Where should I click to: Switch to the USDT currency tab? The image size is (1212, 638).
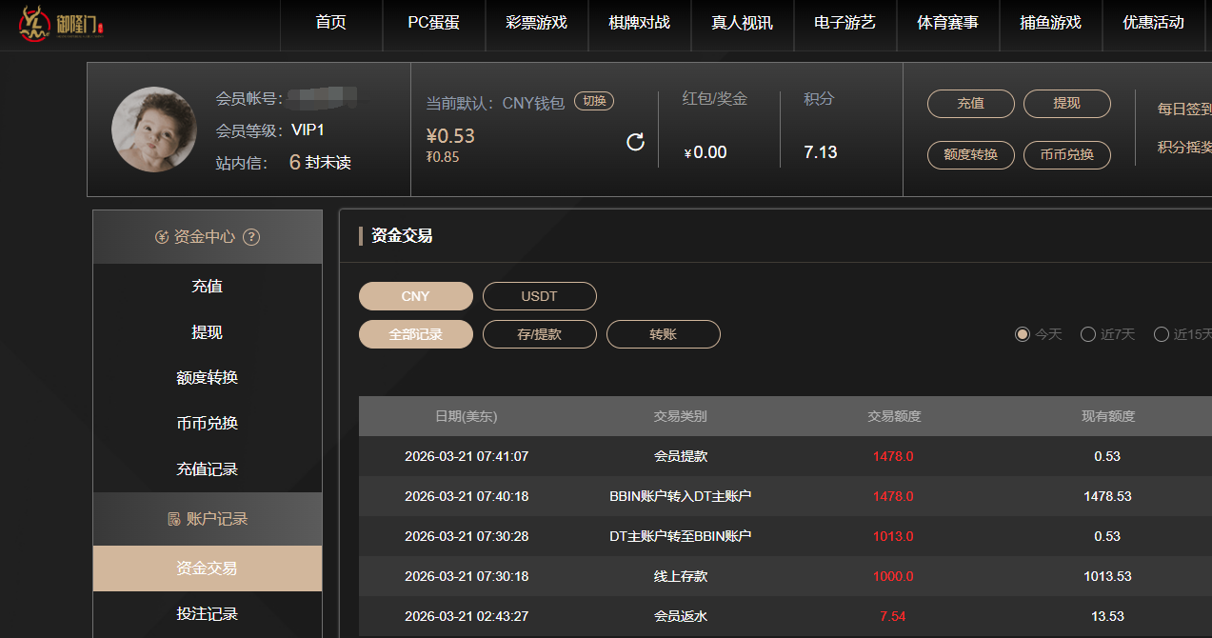[539, 296]
